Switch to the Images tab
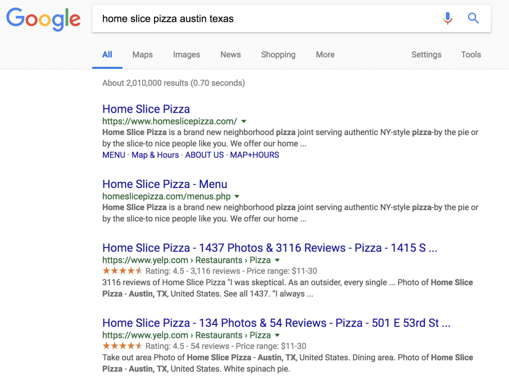The image size is (509, 383). pos(186,55)
